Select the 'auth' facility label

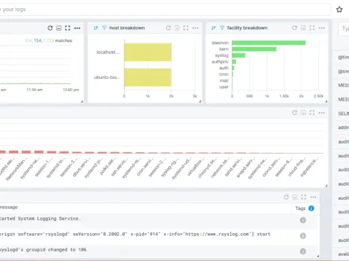[224, 68]
